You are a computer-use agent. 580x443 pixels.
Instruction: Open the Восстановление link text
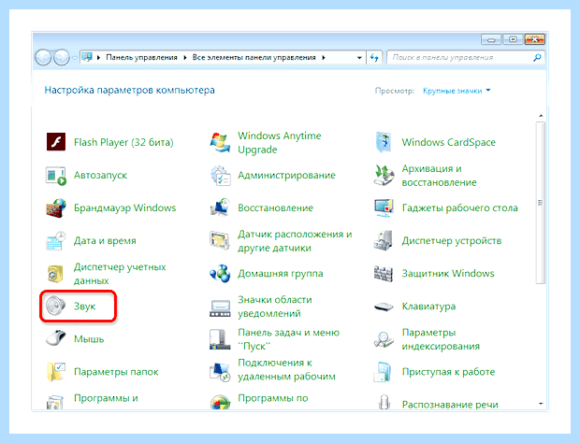276,208
